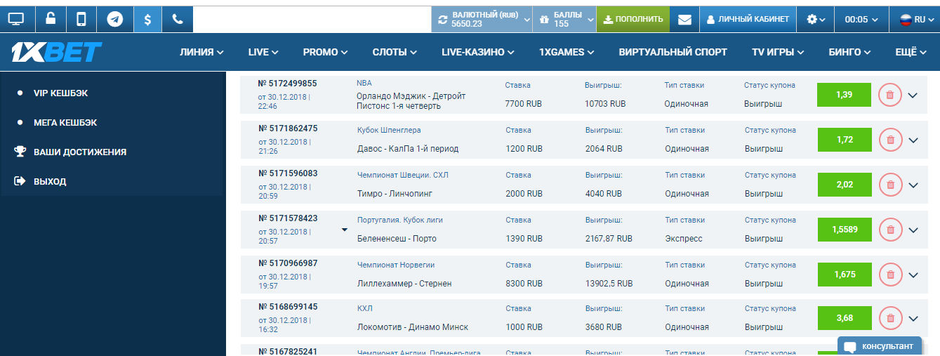The image size is (940, 356).
Task: Open the 00:05 time zone dropdown
Action: click(x=861, y=20)
